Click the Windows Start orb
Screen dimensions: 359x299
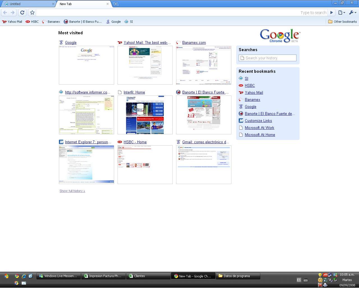pyautogui.click(x=6, y=276)
